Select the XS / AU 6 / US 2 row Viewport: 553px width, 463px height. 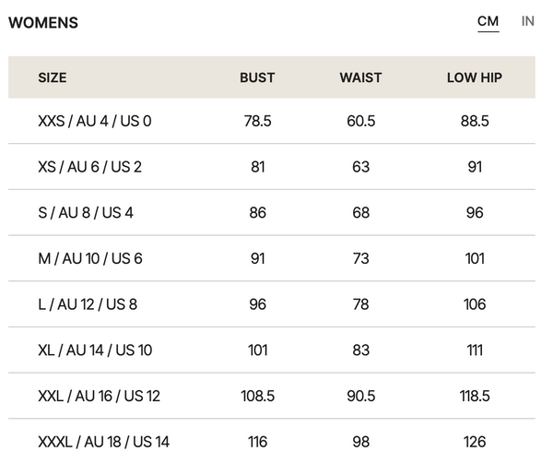[272, 167]
